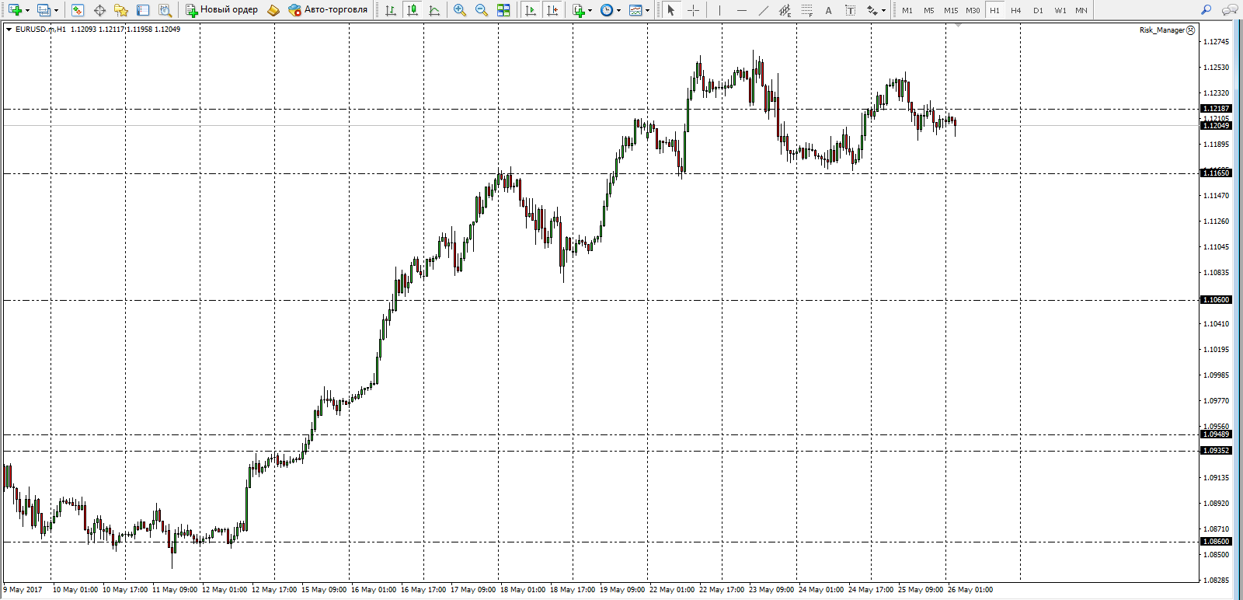Expand the arrows objects dropdown
Image resolution: width=1243 pixels, height=600 pixels.
[x=883, y=11]
